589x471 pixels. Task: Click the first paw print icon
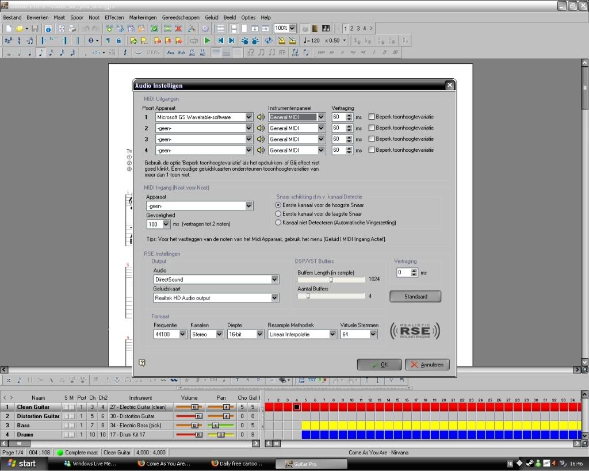click(244, 41)
